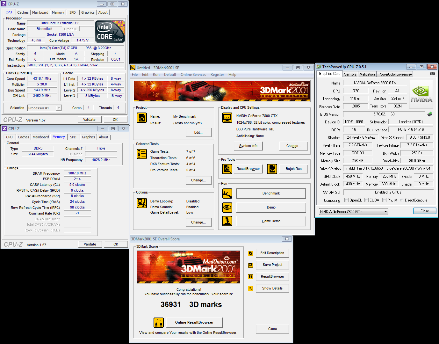This screenshot has height=344, width=439.
Task: Click OK in the Memory CPU-Z window
Action: pyautogui.click(x=116, y=244)
